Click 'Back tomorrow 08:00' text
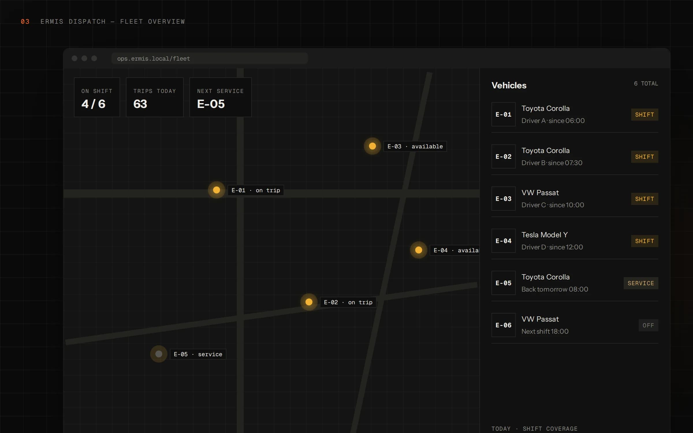 point(555,289)
